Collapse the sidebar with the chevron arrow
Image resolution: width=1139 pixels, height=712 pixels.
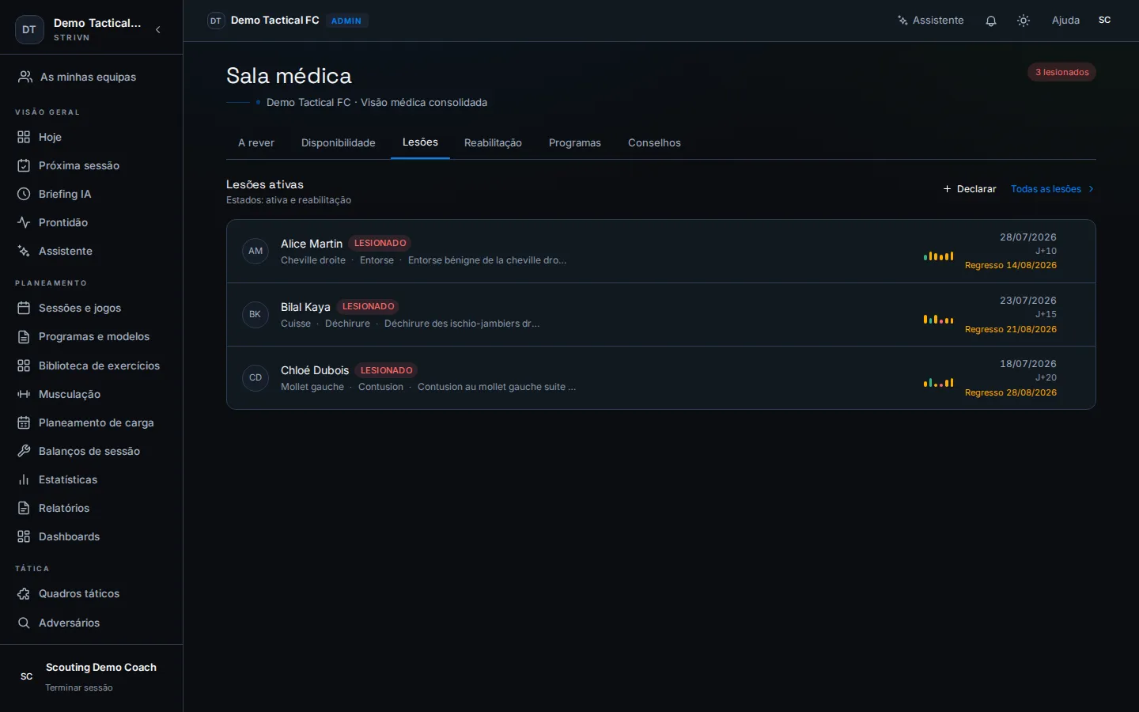(158, 29)
